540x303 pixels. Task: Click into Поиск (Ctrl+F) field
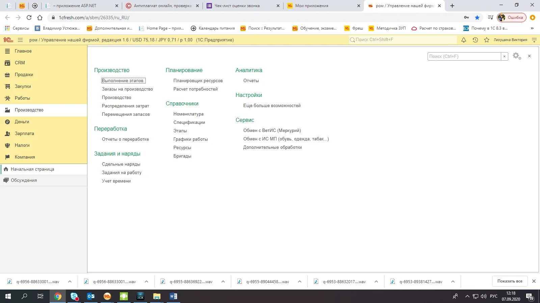click(464, 56)
